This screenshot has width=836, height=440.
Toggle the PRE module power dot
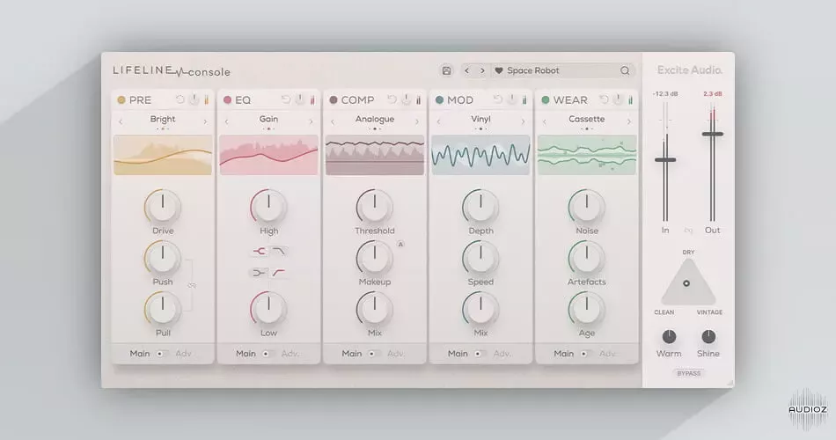click(121, 99)
